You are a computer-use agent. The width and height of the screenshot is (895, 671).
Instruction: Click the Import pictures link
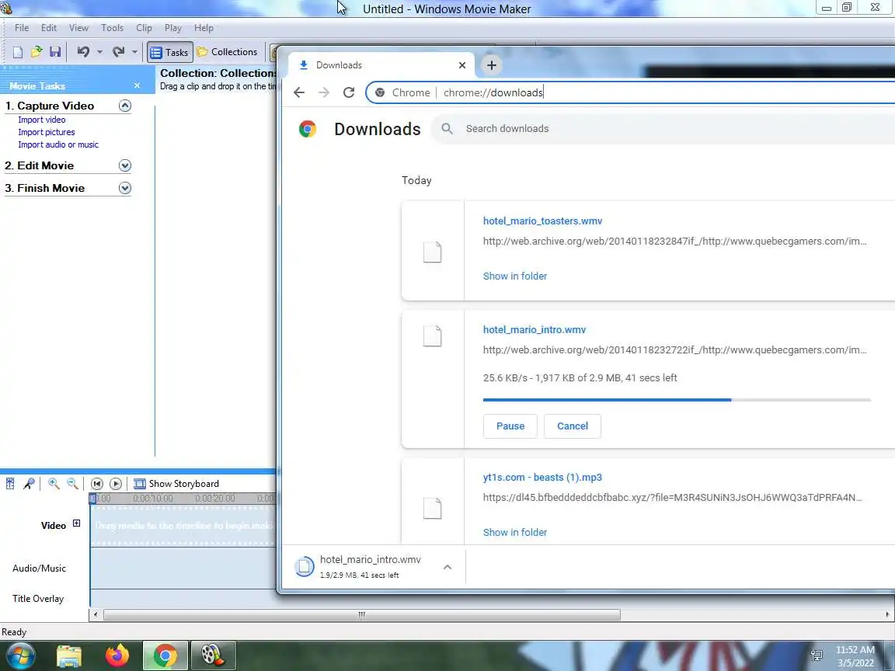(x=47, y=132)
